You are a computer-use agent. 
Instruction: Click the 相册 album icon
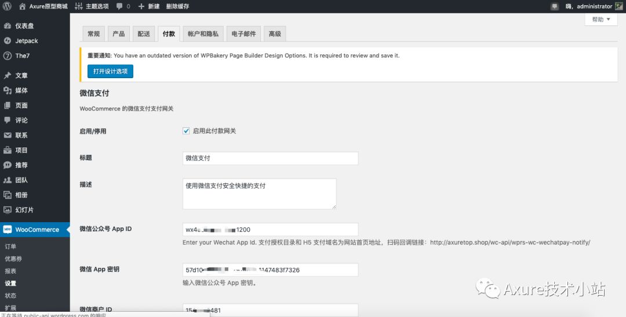point(7,195)
